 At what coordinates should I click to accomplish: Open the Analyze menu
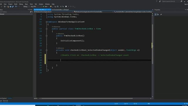[41, 4]
